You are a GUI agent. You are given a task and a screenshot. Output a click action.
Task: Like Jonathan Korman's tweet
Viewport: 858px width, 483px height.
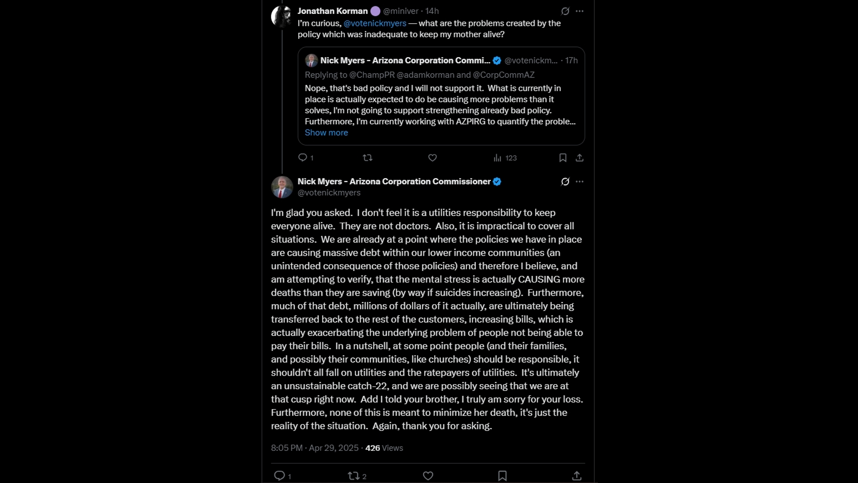(432, 158)
